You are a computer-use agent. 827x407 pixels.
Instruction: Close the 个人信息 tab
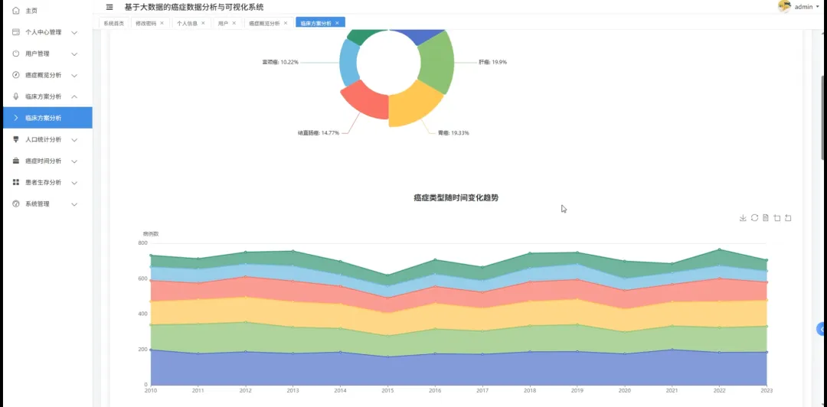(x=203, y=23)
